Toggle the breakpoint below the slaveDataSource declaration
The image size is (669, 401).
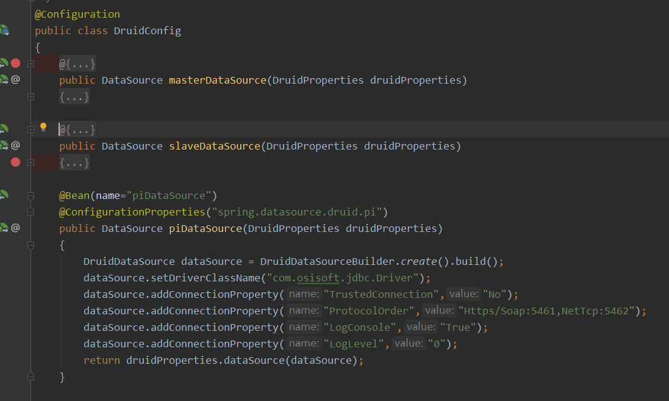coord(14,162)
